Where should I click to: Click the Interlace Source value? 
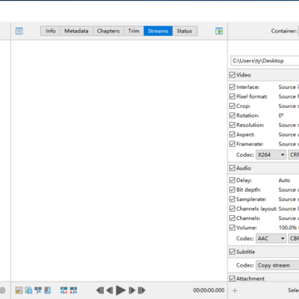click(289, 87)
